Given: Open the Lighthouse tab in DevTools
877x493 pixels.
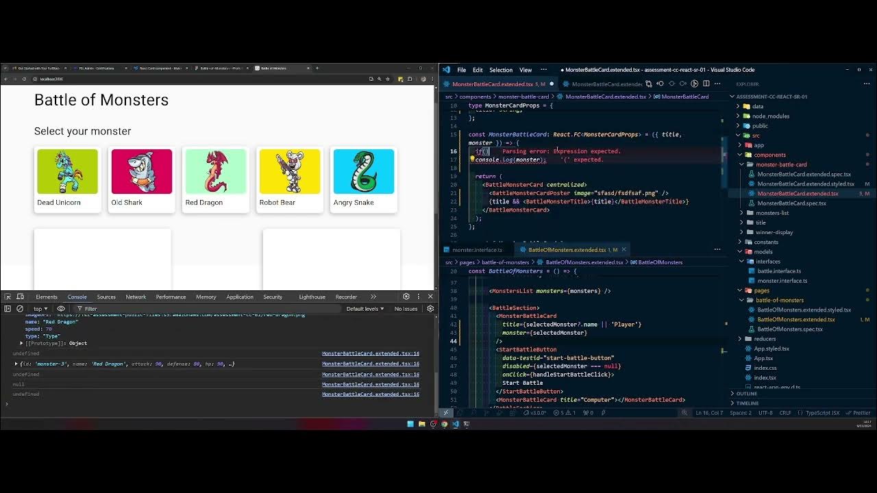Looking at the screenshot, I should 312,296.
